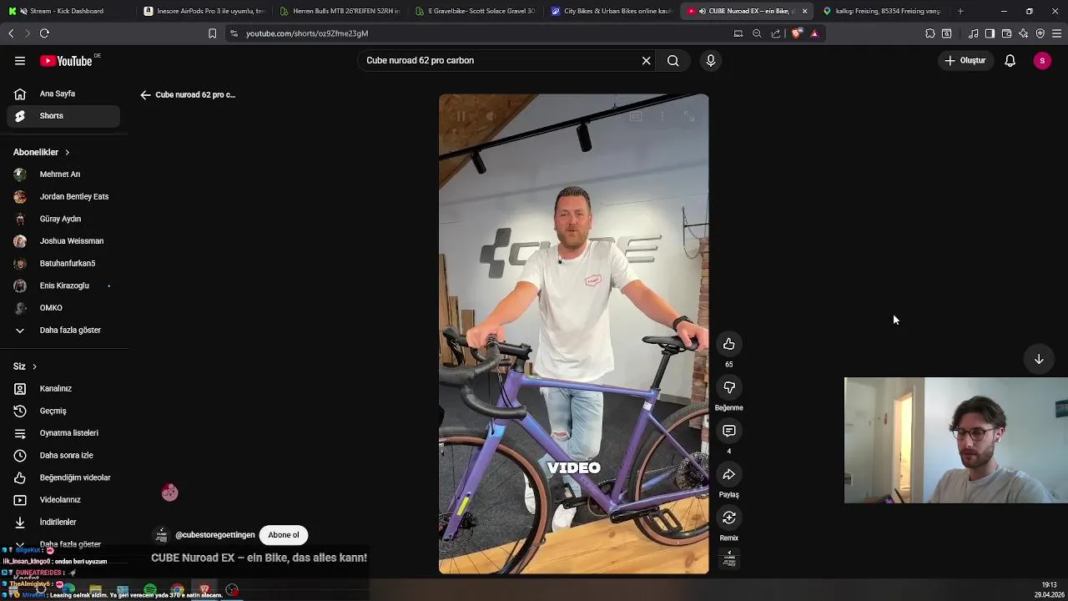Open Videolarınız
1068x601 pixels.
point(63,500)
